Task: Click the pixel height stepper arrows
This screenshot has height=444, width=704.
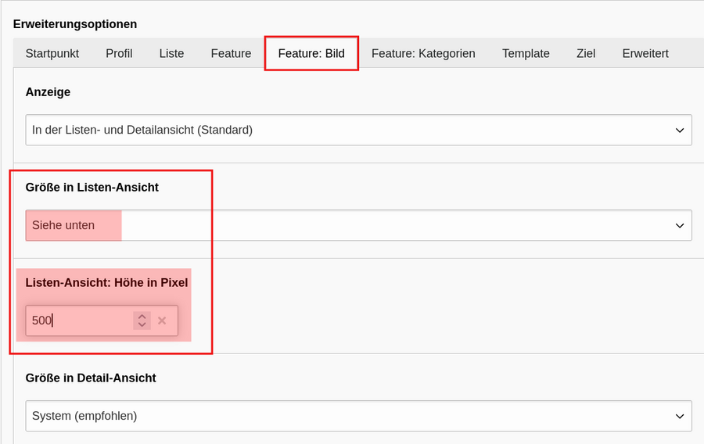Action: (142, 320)
